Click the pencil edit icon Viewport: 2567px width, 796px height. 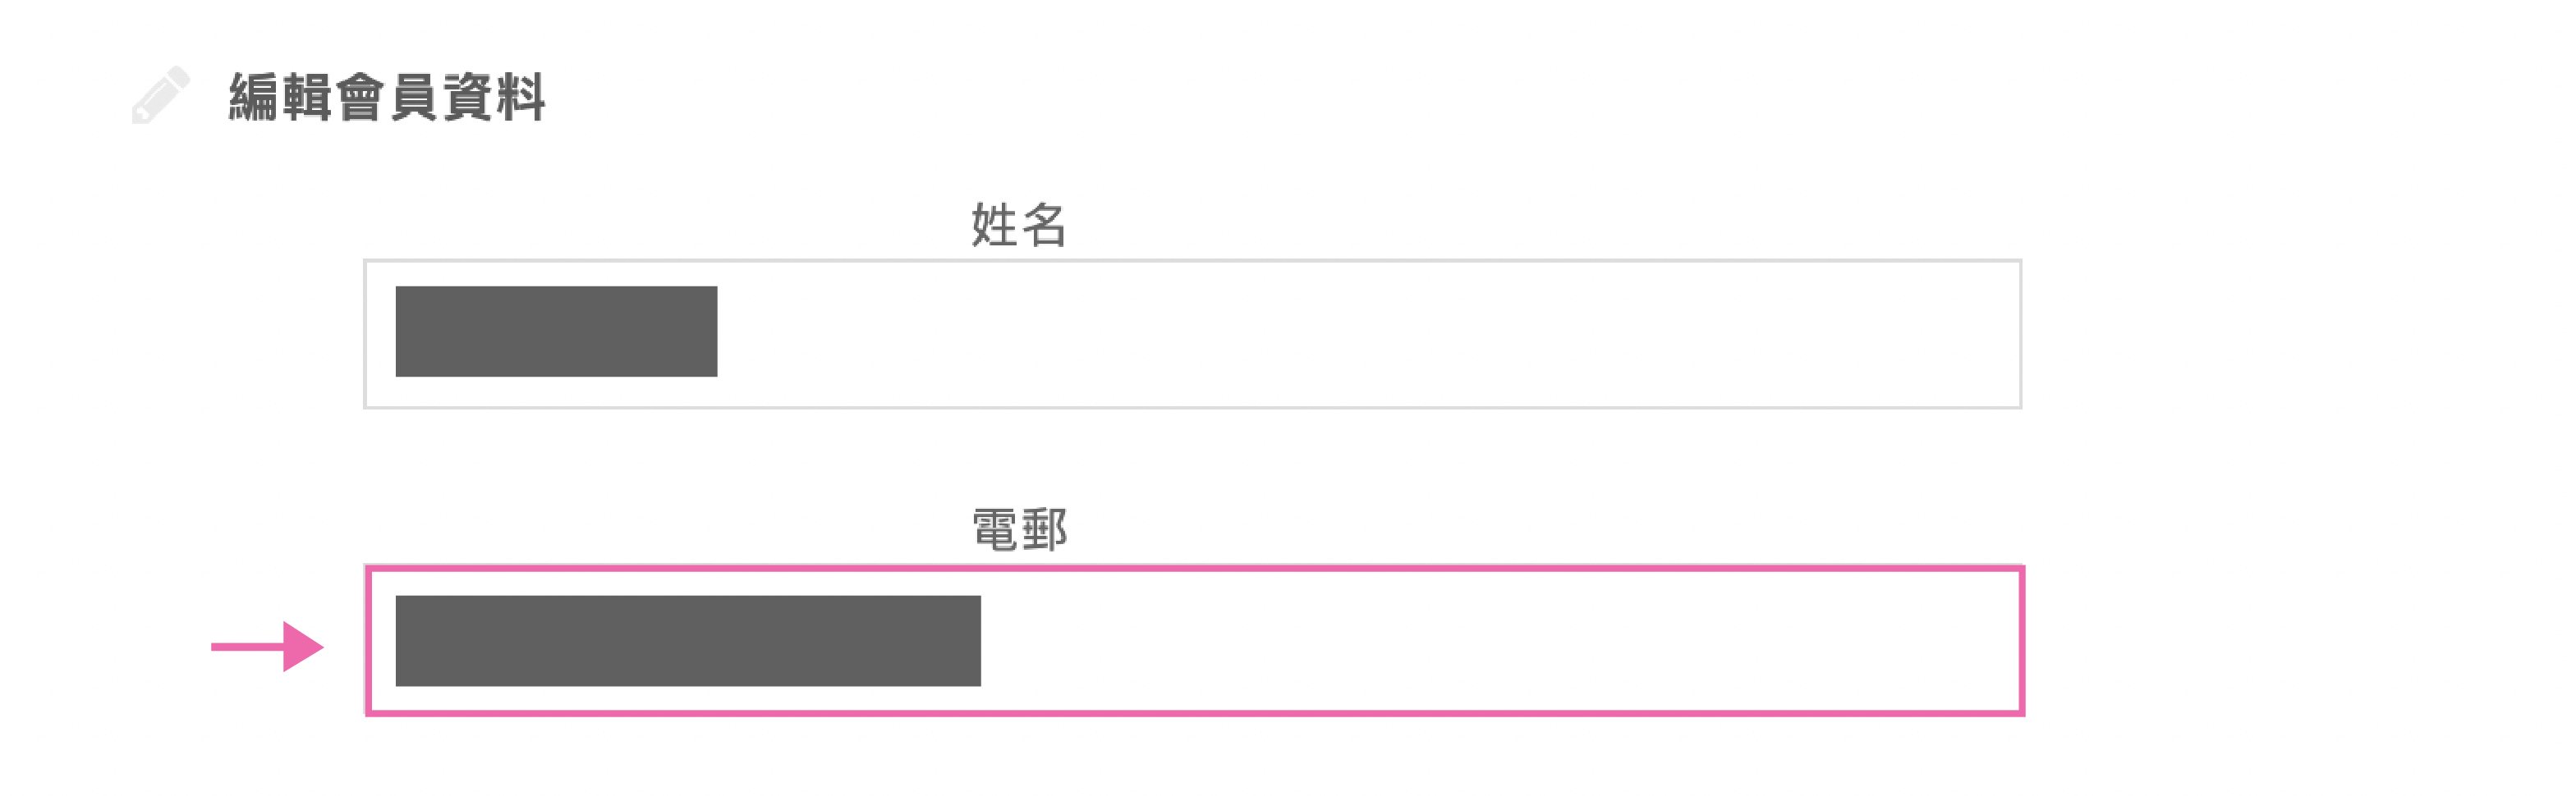click(x=160, y=96)
